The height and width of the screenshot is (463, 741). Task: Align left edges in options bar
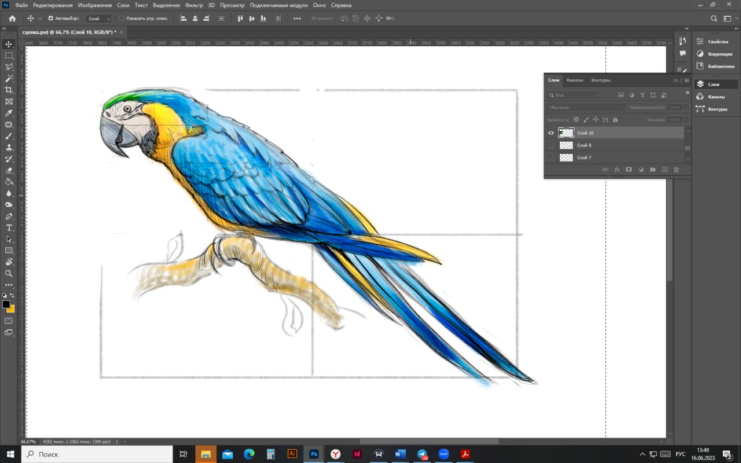184,19
